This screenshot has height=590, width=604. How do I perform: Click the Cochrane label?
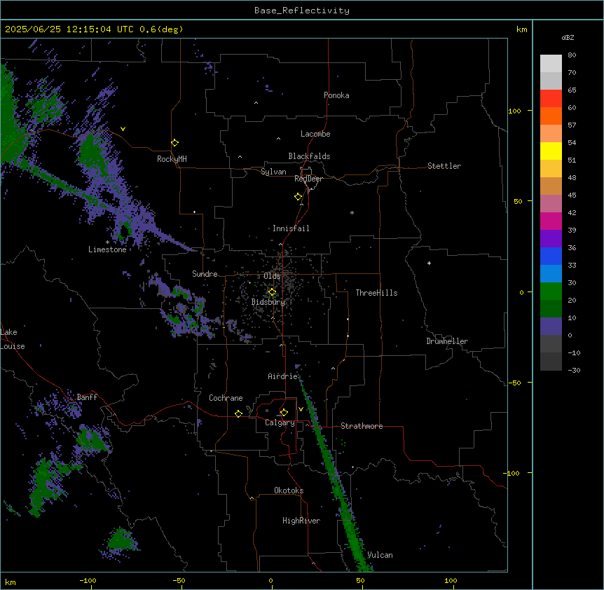click(226, 398)
